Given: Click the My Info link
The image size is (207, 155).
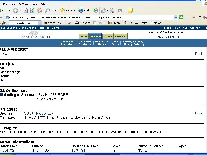Looking at the screenshot, I should pos(162,37).
